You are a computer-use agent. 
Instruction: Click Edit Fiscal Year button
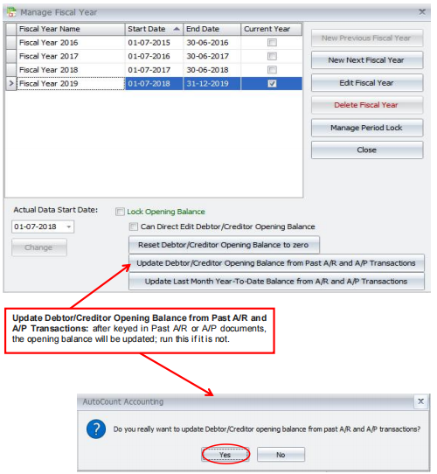[367, 83]
